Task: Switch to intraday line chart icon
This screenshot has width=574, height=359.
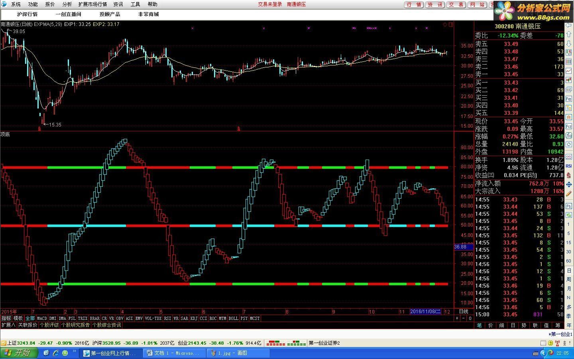Action: coord(569,71)
